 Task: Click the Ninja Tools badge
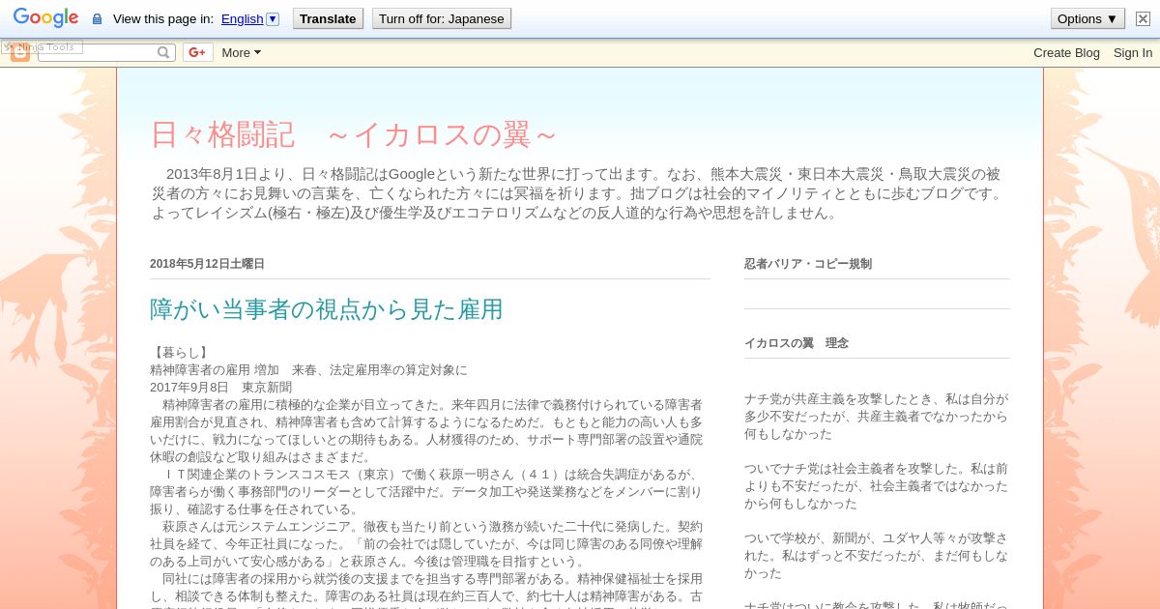click(42, 46)
